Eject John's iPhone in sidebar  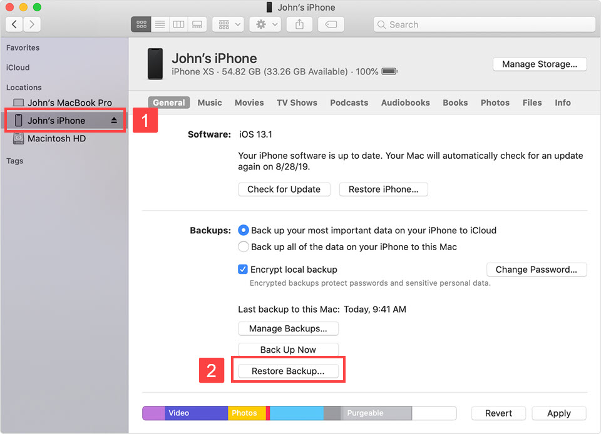pyautogui.click(x=114, y=121)
